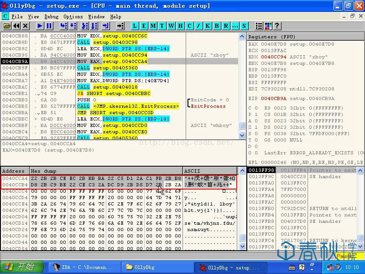
Task: Select the EAX register value
Action: click(273, 44)
